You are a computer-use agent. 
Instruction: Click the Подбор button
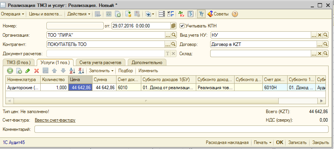pos(126,71)
